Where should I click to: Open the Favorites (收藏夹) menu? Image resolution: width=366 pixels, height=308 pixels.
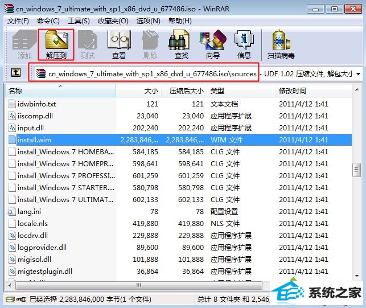click(x=113, y=21)
